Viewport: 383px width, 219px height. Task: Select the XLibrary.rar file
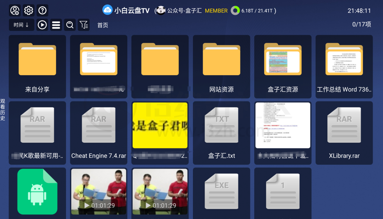click(344, 133)
